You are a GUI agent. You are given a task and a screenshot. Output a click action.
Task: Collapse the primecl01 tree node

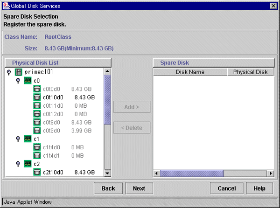9,72
